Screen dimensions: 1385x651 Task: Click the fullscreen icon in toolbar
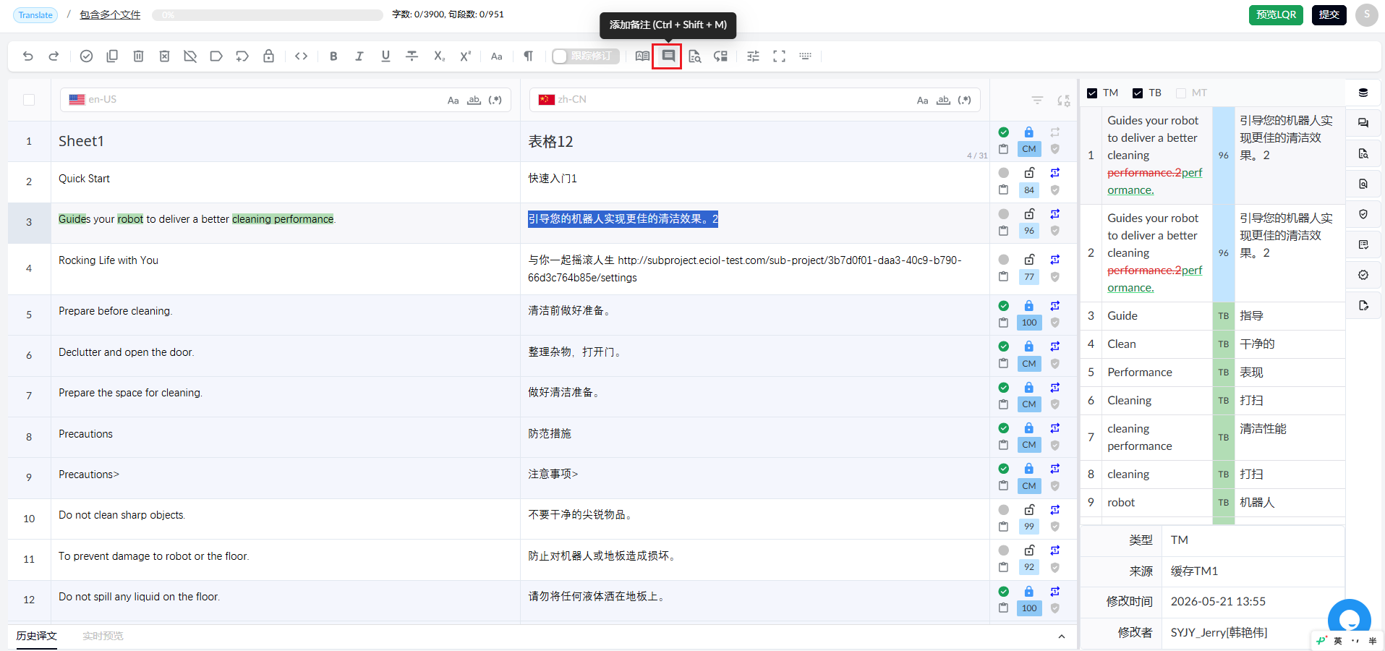(x=779, y=56)
